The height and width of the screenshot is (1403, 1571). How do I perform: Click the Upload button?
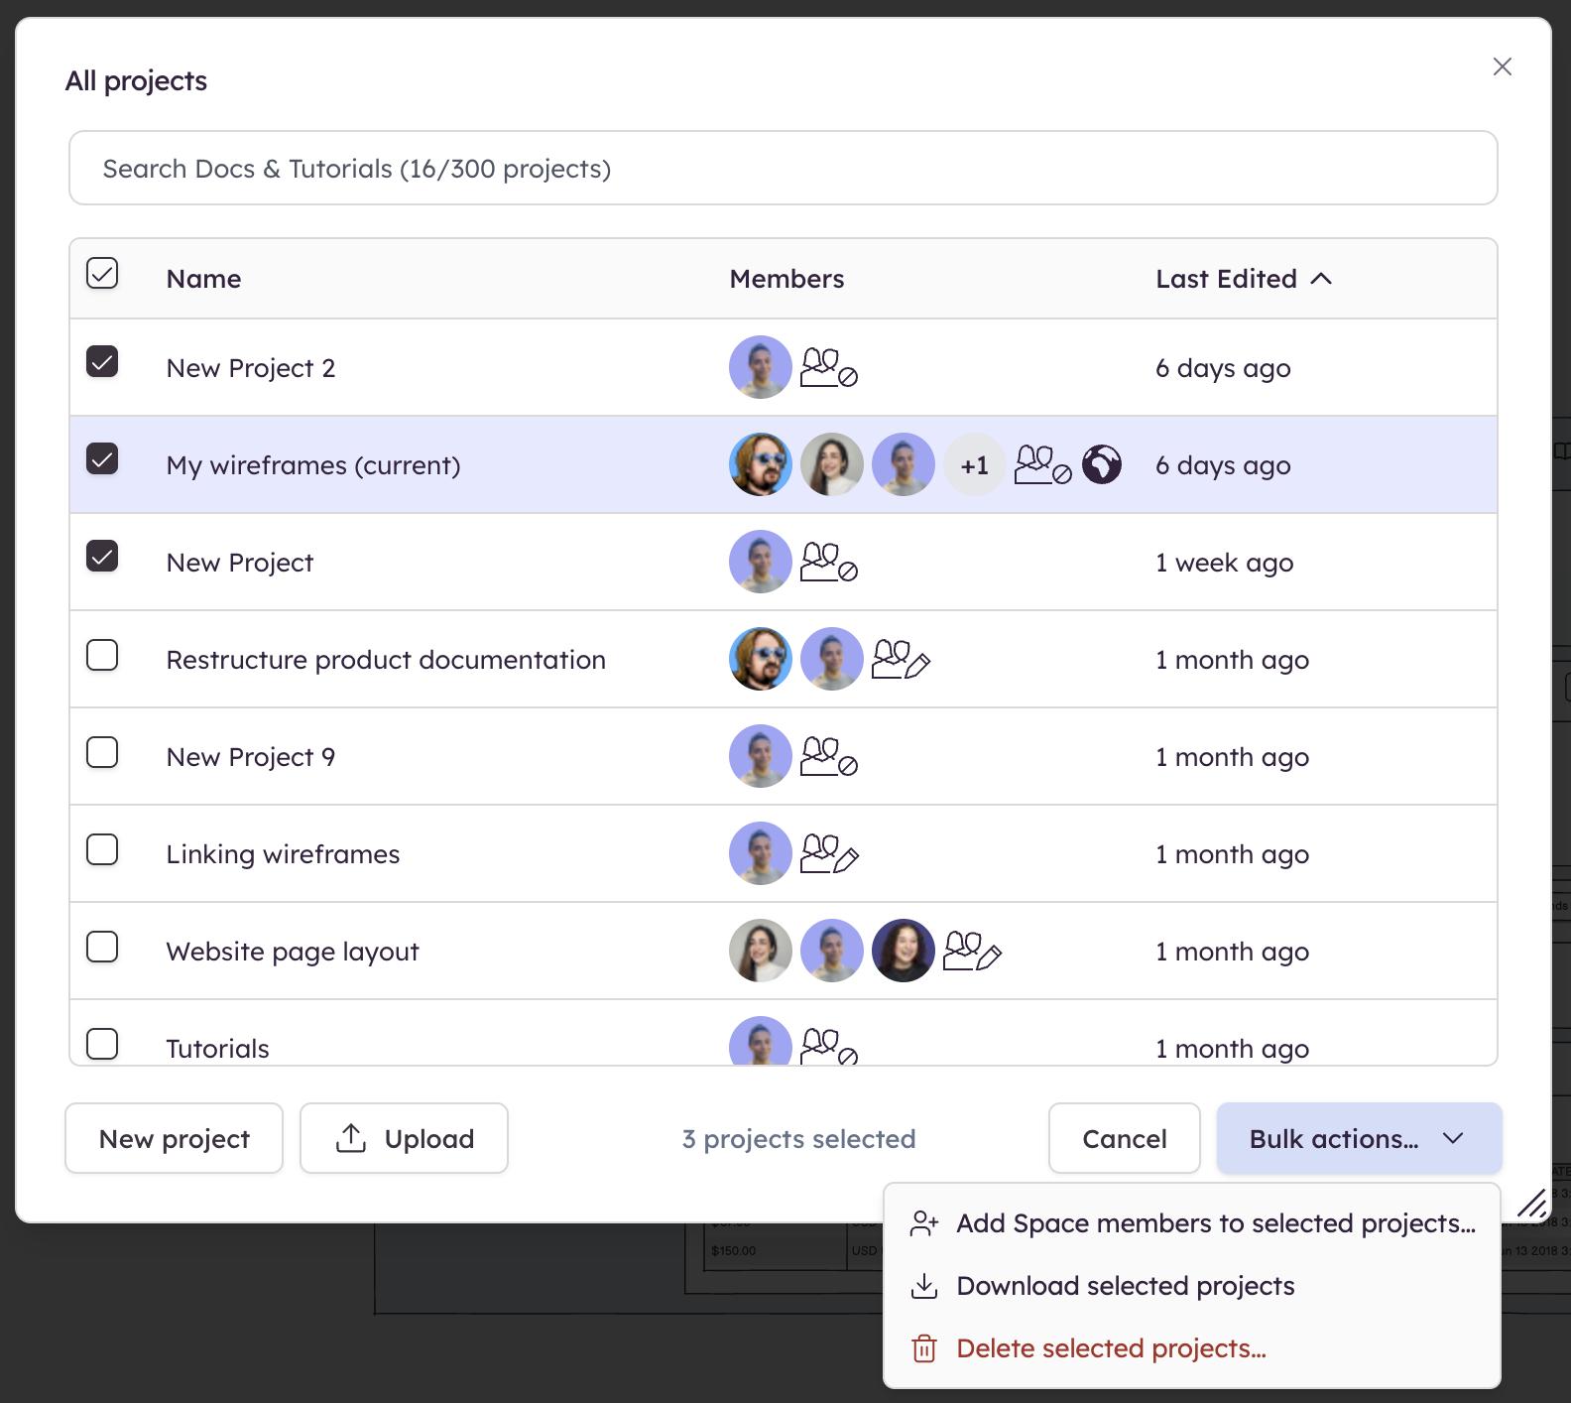pyautogui.click(x=404, y=1138)
